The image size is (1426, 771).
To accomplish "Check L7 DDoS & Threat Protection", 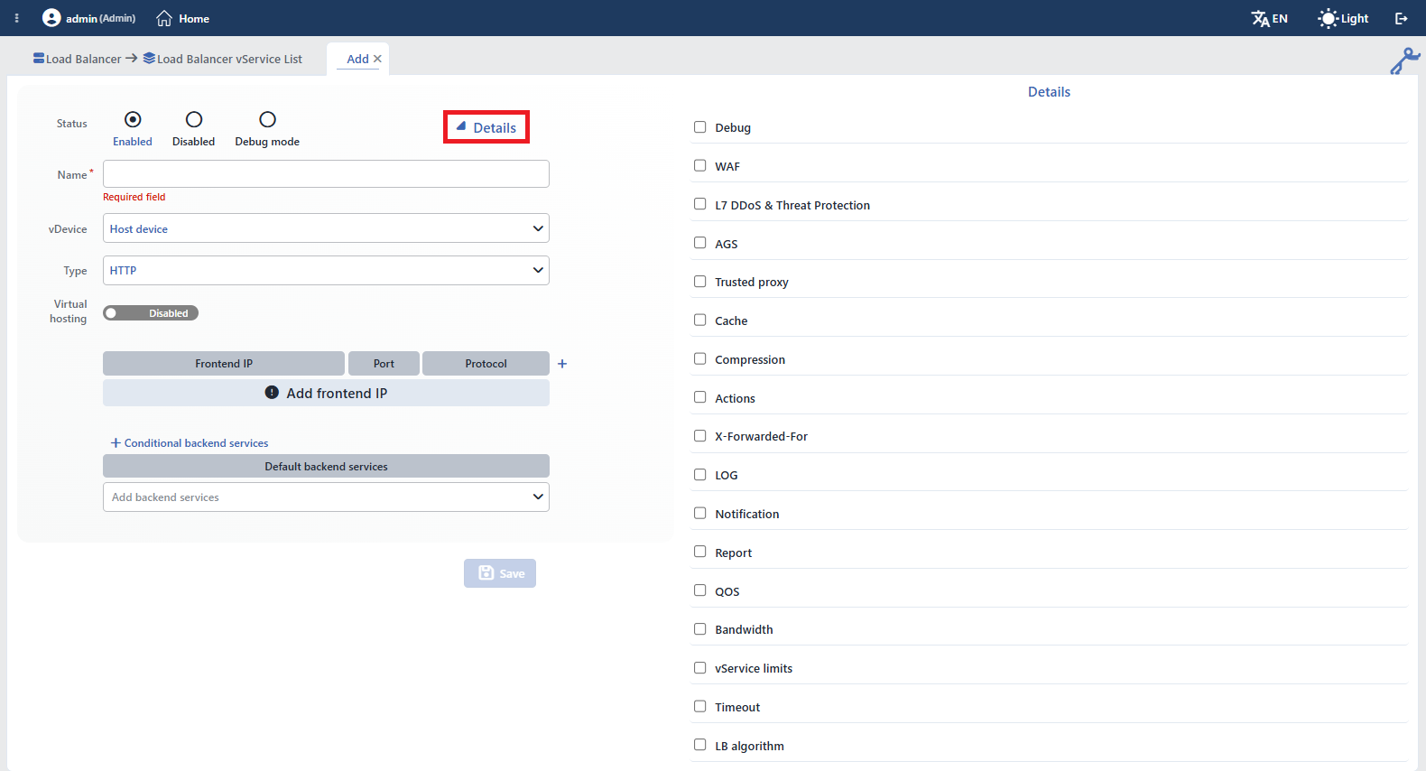I will point(699,205).
